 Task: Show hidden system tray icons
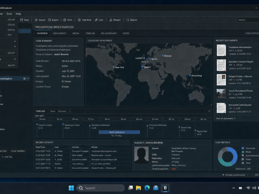tap(233, 188)
